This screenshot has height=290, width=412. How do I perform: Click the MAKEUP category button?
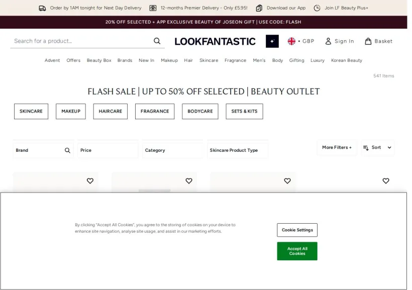pos(71,112)
